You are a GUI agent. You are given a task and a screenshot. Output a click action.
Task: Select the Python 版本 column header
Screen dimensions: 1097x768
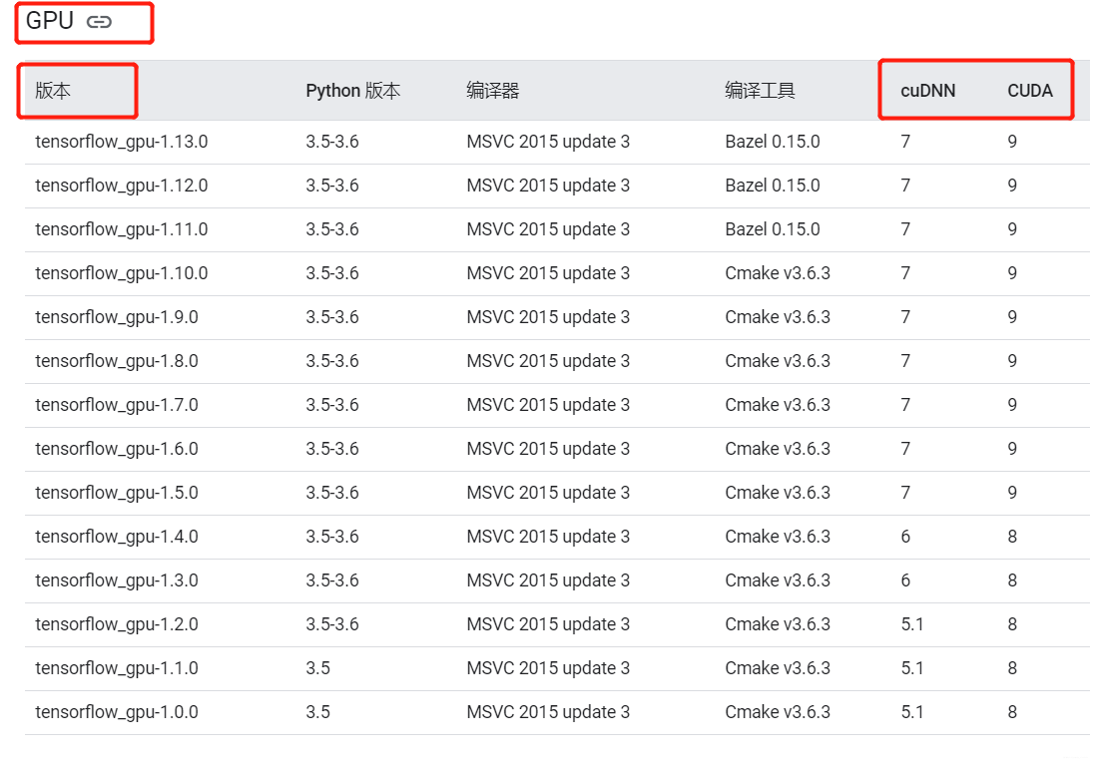[x=353, y=91]
